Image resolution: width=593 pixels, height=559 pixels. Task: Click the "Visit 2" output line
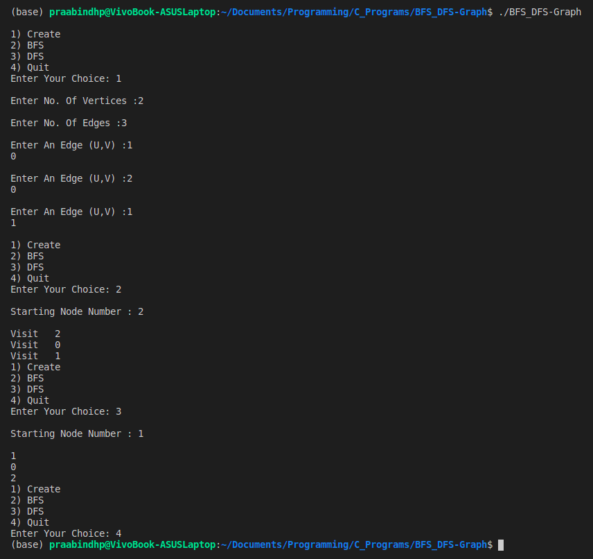35,334
